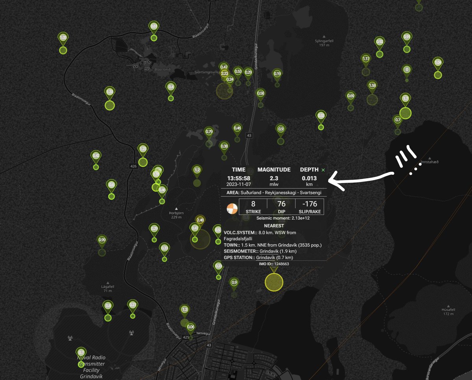Click the Lágafell 71 m peak label

point(108,289)
